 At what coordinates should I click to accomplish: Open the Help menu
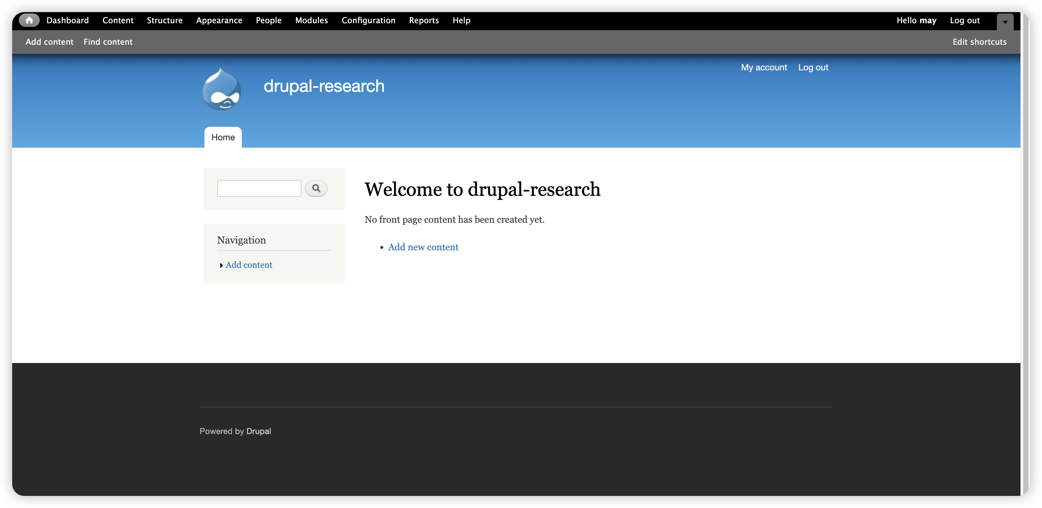coord(461,20)
